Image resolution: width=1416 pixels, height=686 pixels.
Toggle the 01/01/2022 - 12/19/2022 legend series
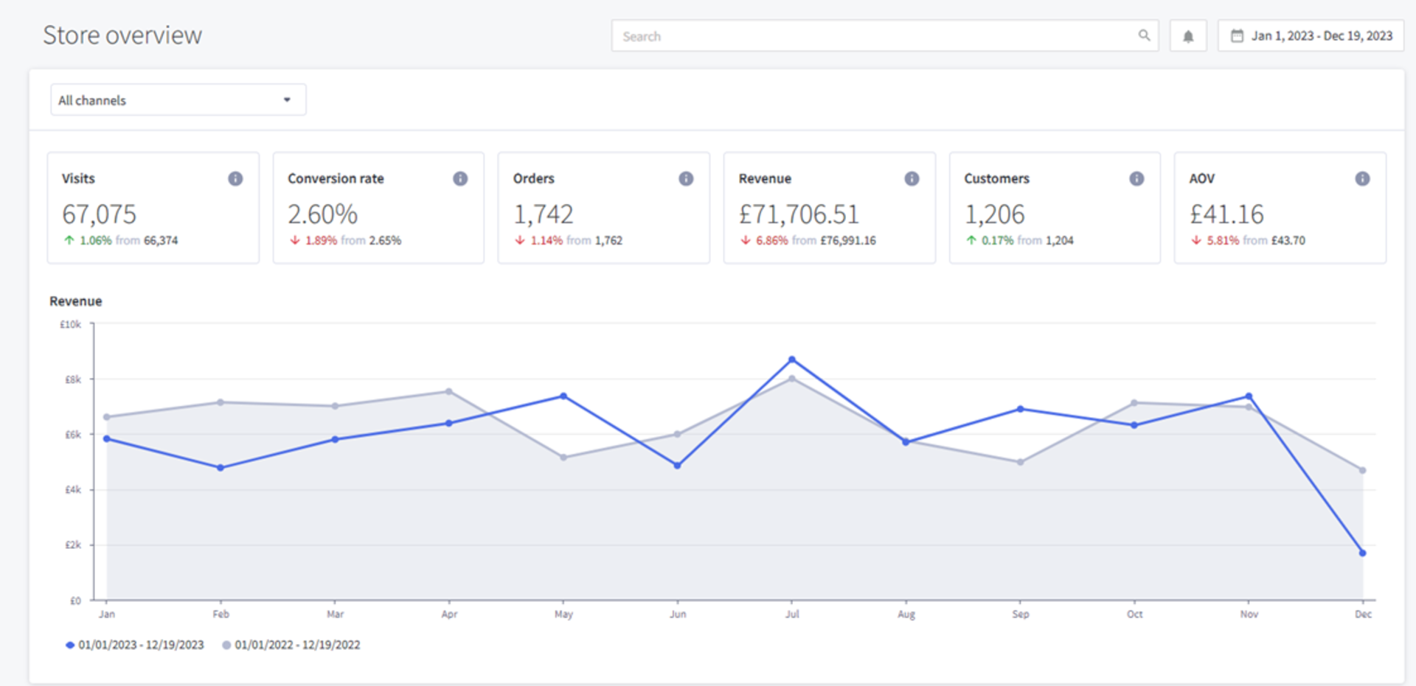click(x=291, y=645)
